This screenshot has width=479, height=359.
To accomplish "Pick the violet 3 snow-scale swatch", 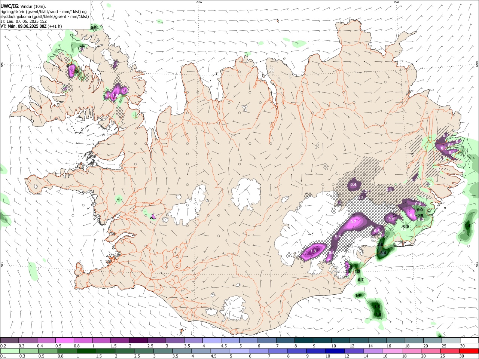I will pyautogui.click(x=174, y=340).
